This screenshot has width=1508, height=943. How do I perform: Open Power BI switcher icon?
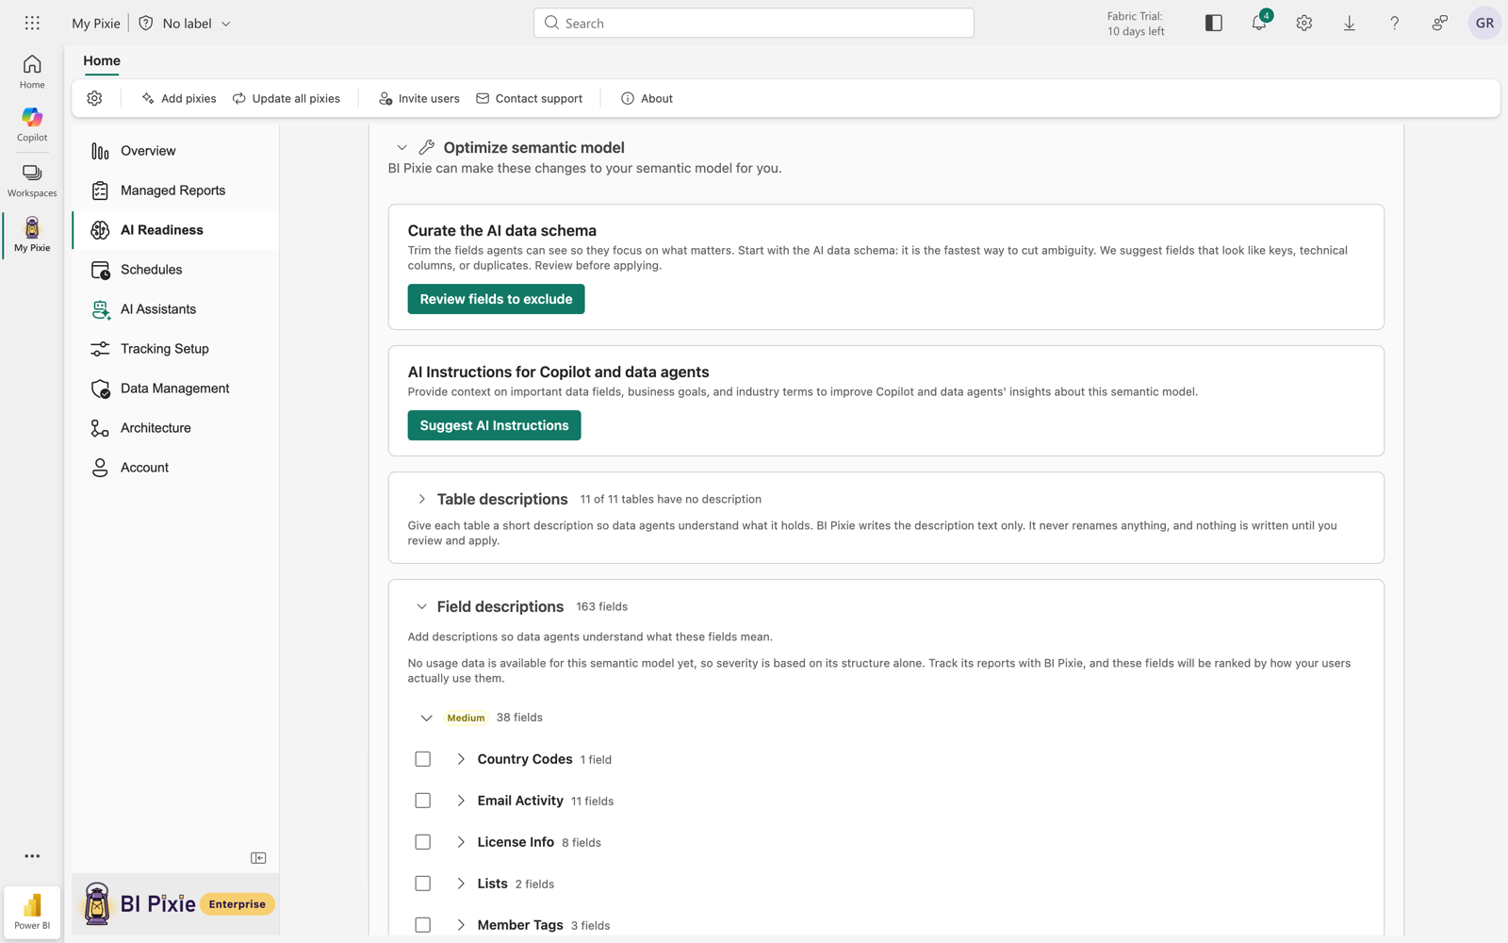(32, 912)
